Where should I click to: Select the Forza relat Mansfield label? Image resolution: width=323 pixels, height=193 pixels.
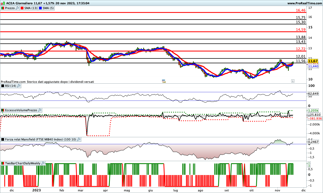41,139
